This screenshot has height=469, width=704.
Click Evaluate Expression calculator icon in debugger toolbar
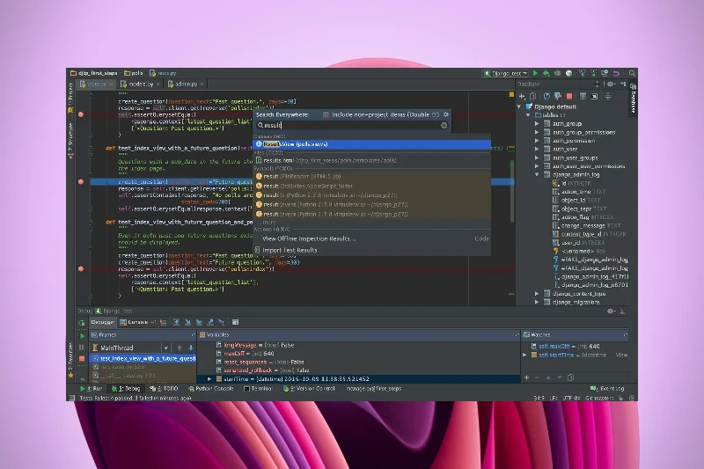[x=235, y=322]
